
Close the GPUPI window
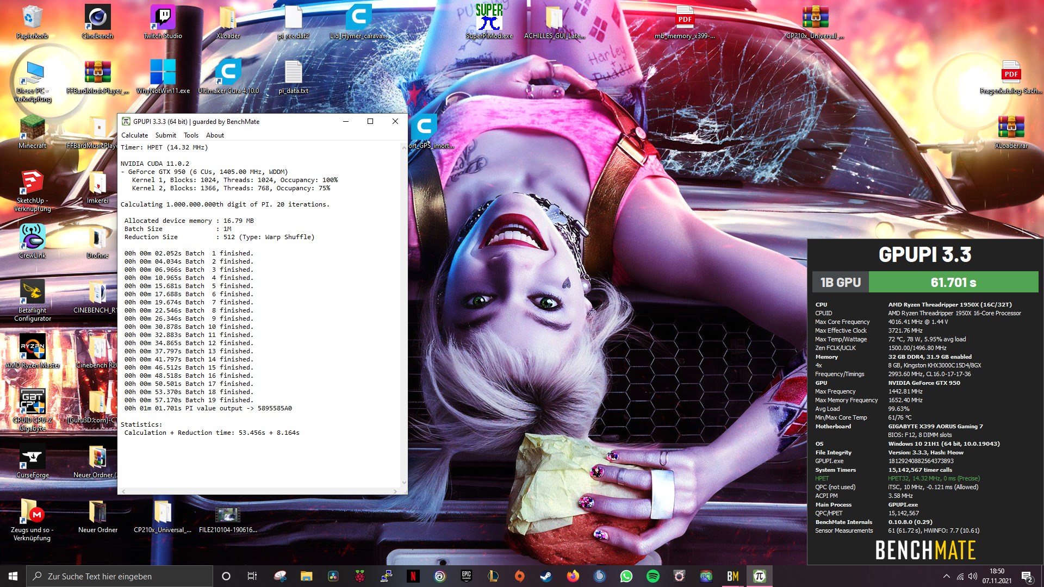[395, 121]
